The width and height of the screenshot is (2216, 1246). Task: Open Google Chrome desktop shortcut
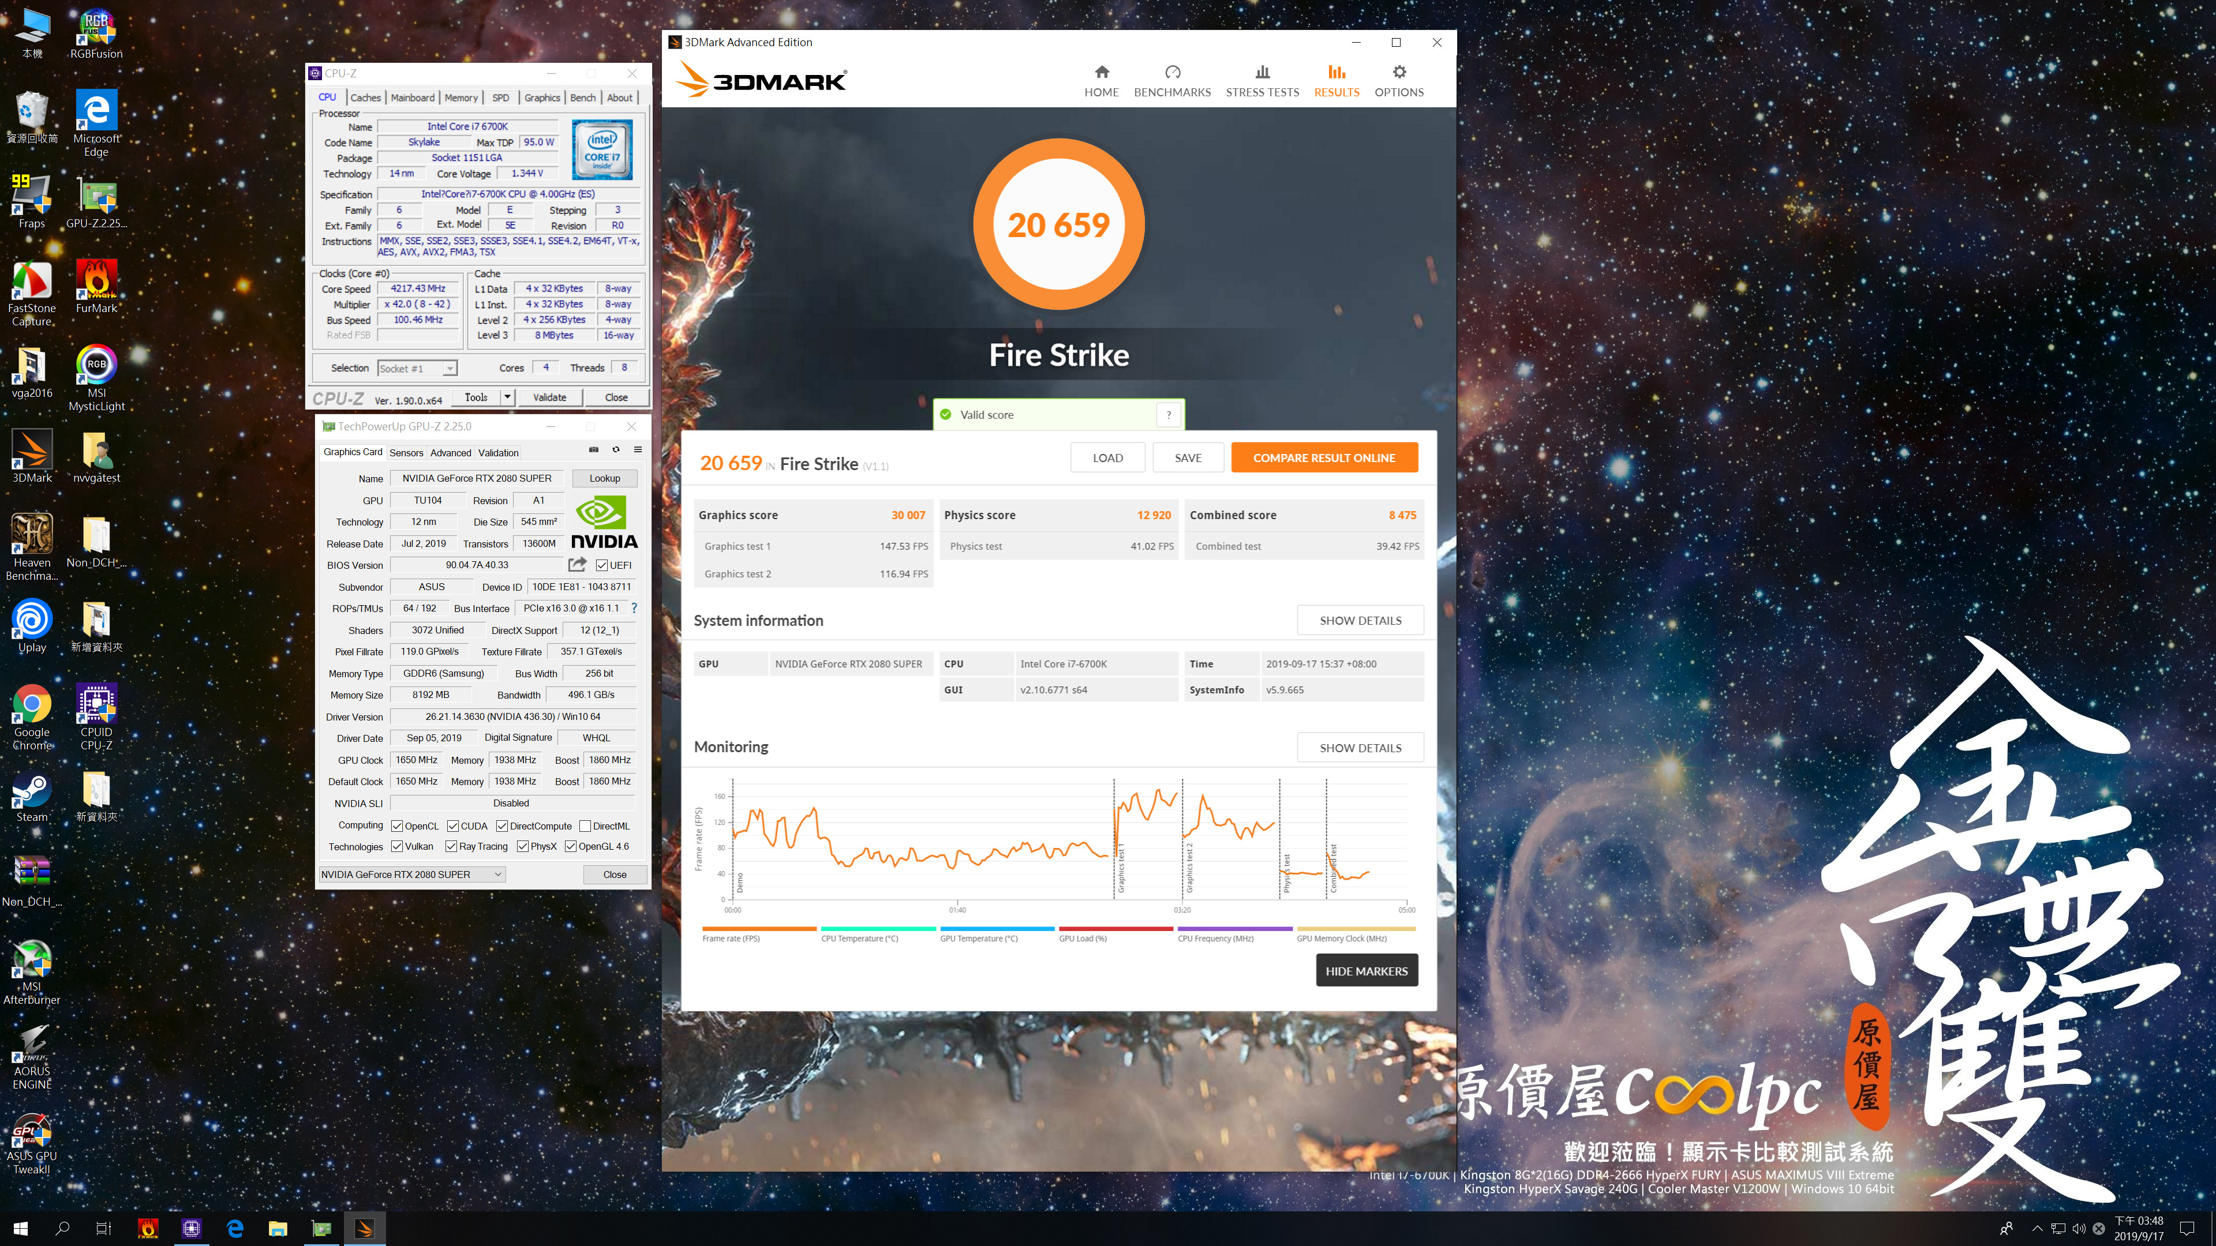[x=32, y=718]
